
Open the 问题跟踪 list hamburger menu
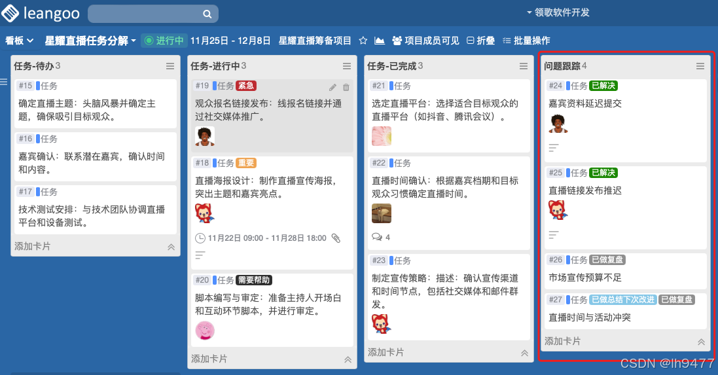click(700, 66)
